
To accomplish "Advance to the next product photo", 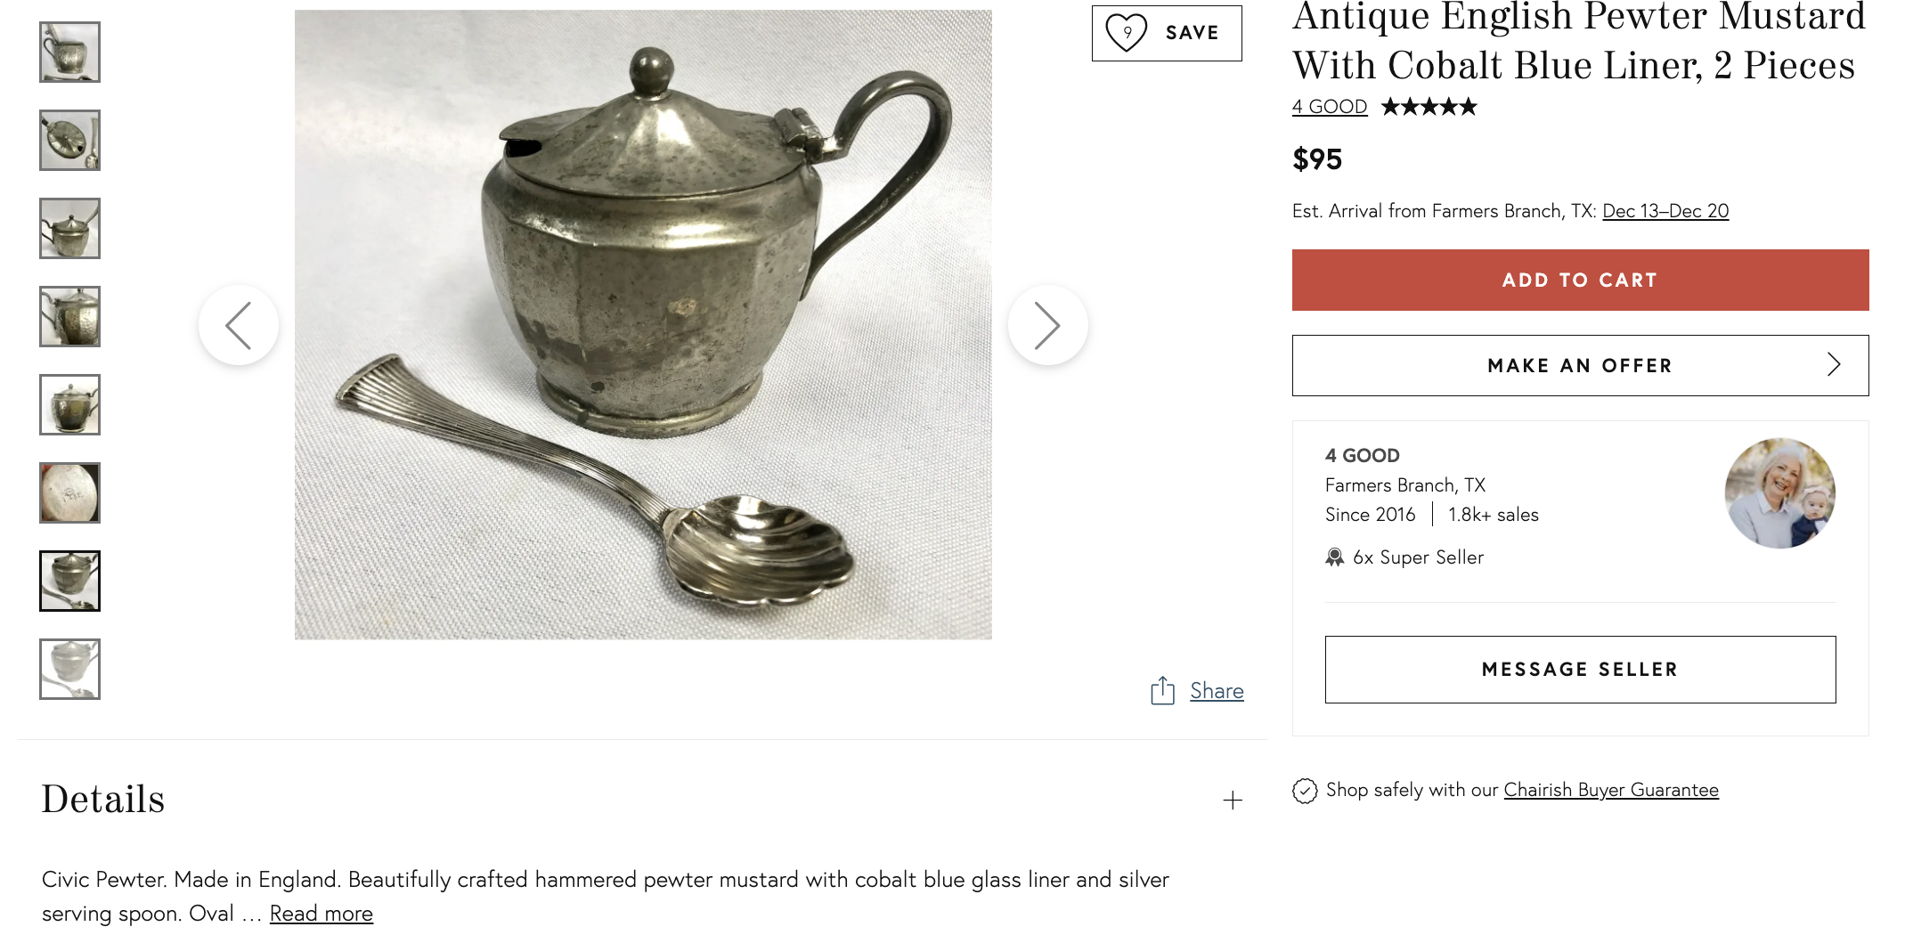I will point(1047,325).
